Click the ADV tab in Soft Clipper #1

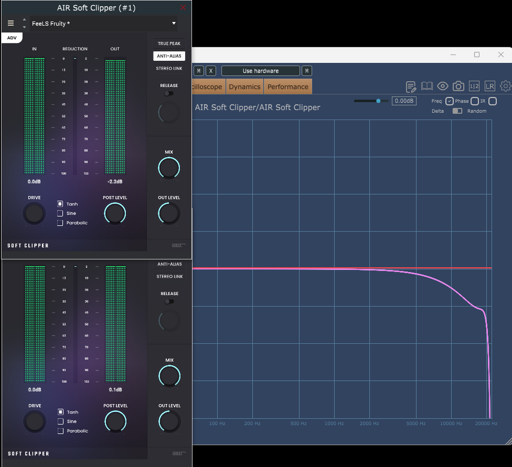(x=12, y=38)
